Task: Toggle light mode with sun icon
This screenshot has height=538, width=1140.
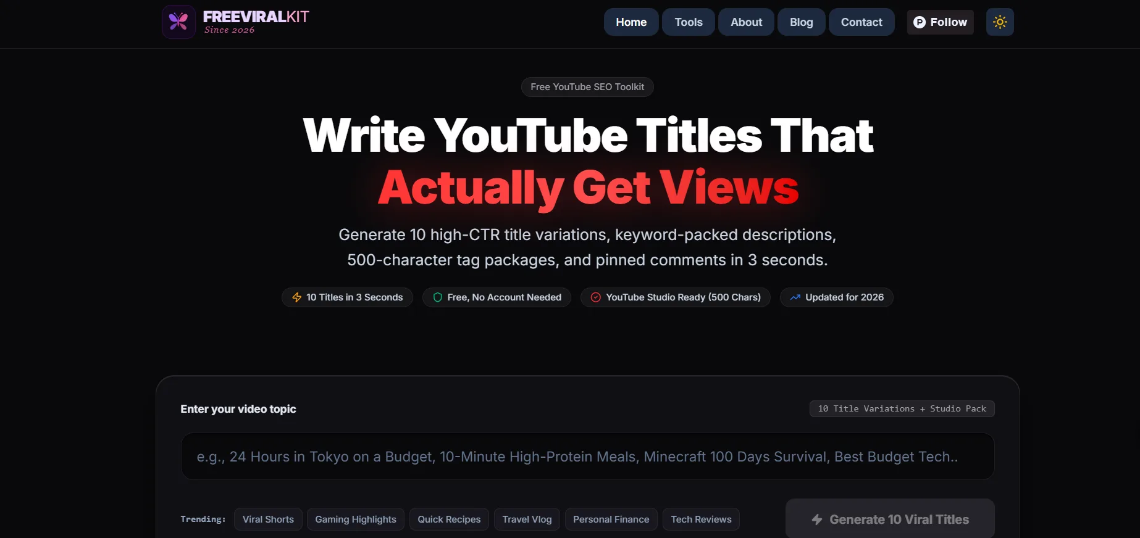Action: 1000,22
